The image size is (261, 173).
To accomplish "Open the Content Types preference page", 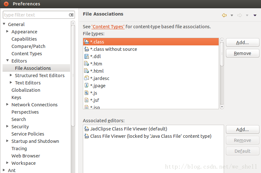I will pos(27,54).
